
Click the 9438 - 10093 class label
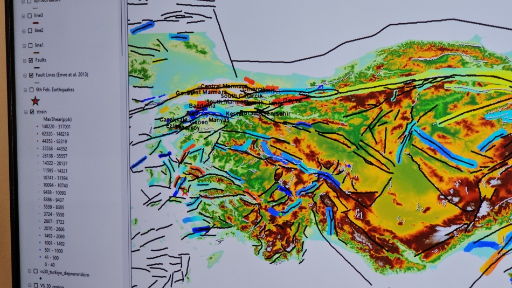[x=54, y=193]
